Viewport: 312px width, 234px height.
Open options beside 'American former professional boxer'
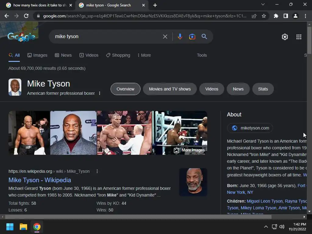click(x=100, y=93)
